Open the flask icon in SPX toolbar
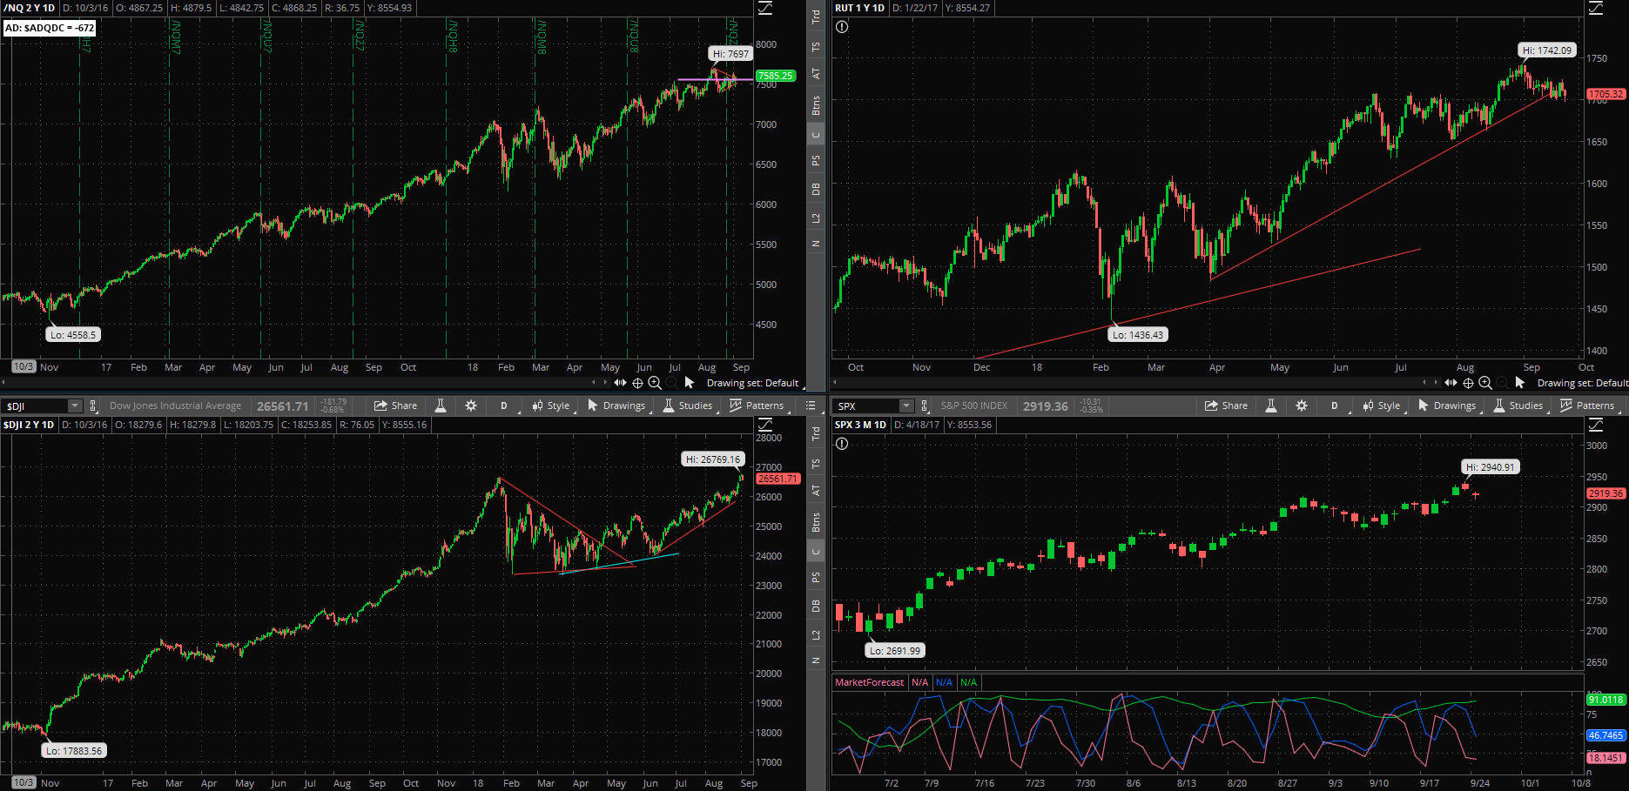Screen dimensions: 1629x791 tap(1271, 406)
